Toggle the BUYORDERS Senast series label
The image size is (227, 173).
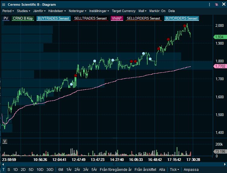tap(181, 18)
